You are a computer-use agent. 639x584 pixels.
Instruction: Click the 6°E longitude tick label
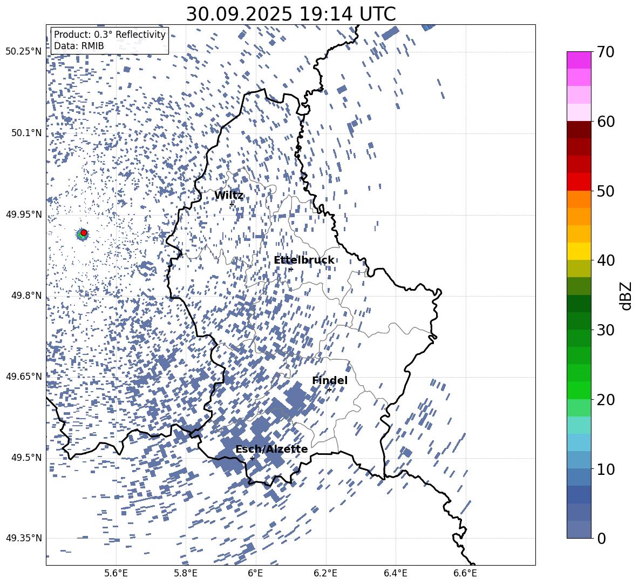pos(255,573)
